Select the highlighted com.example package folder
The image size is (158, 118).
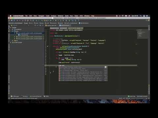[x=29, y=33]
